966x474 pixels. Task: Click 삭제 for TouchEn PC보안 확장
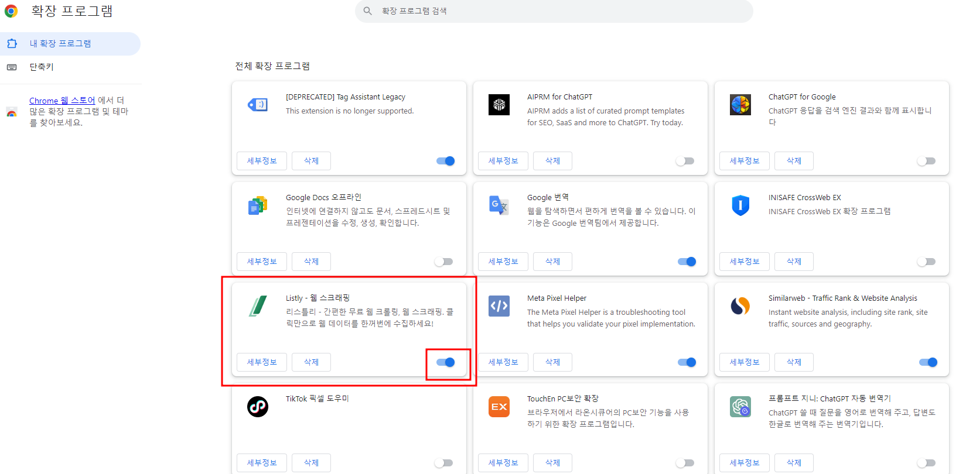552,463
